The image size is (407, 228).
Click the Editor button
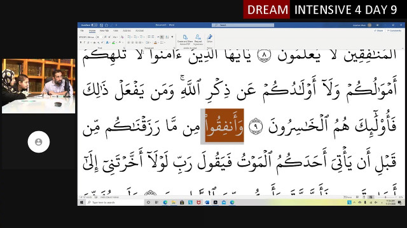[x=210, y=38]
